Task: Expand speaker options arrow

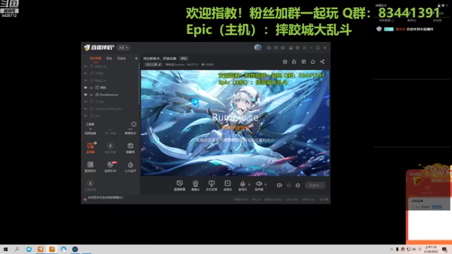Action: [266, 185]
